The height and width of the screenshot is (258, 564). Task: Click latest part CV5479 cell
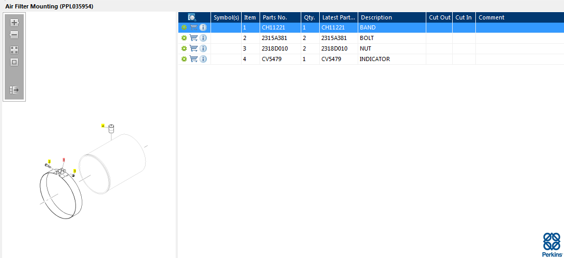[339, 59]
